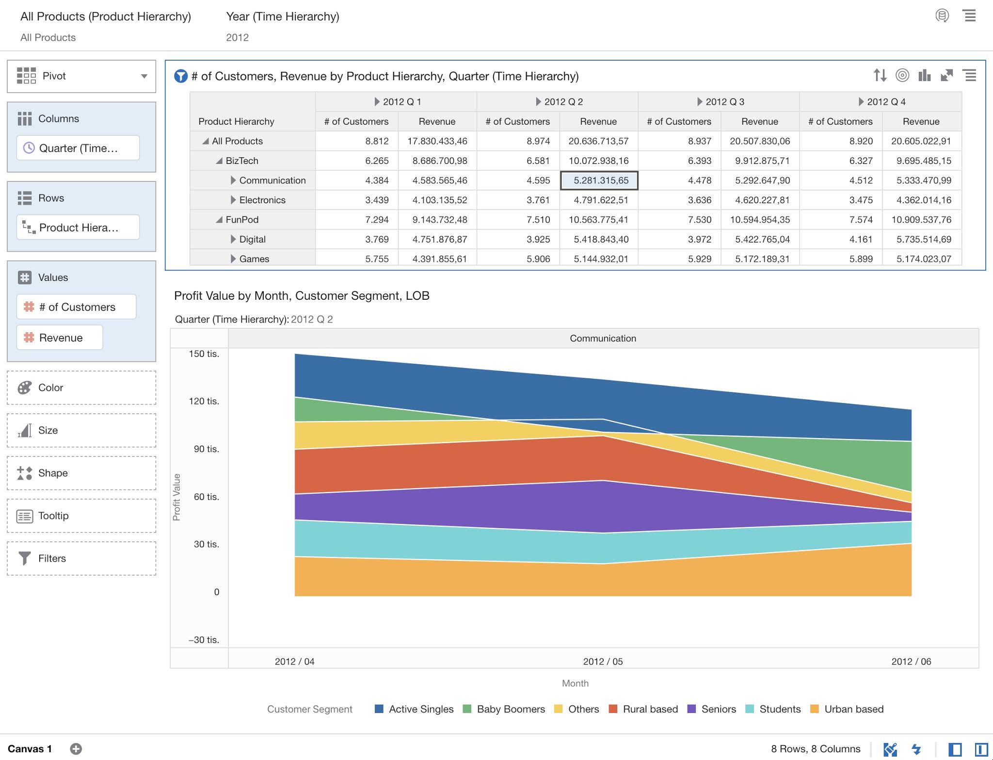Maximize the pivot with expand arrows icon
This screenshot has height=760, width=993.
[946, 75]
